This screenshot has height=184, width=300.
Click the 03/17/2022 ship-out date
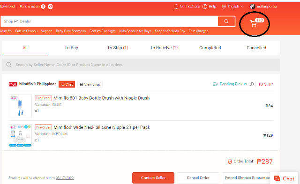click(65, 178)
